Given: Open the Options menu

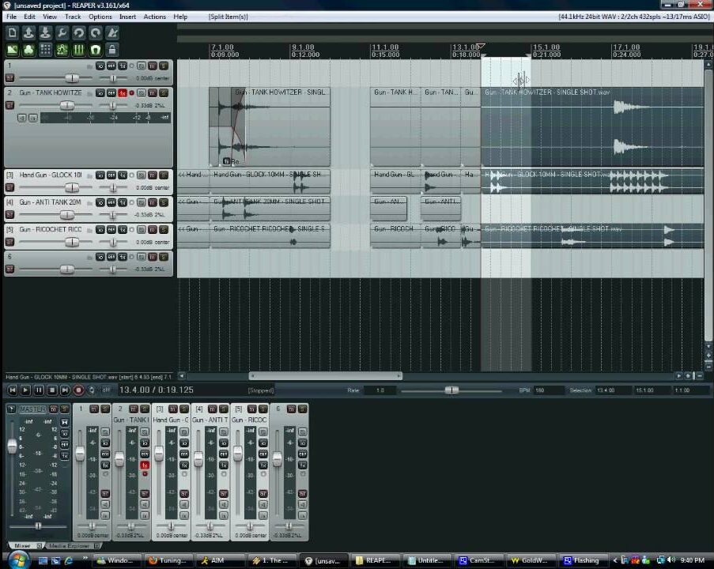Looking at the screenshot, I should coord(100,17).
